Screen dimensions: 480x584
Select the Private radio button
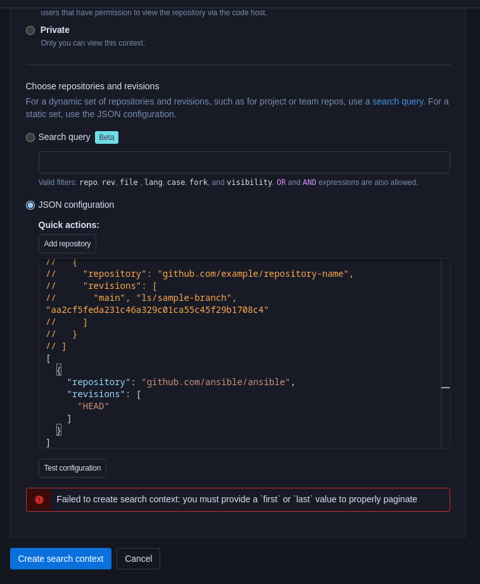[x=30, y=30]
